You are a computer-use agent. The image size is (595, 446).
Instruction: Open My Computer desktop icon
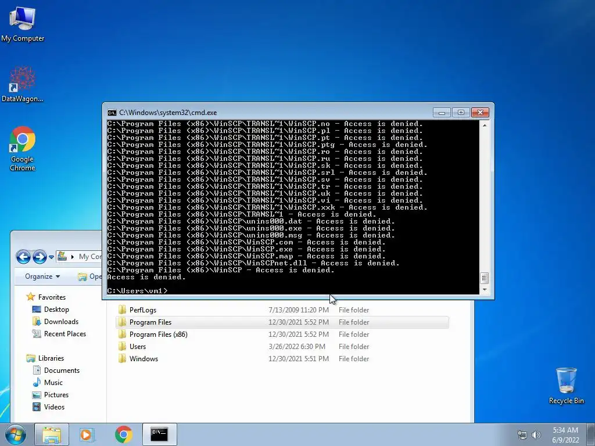tap(23, 23)
